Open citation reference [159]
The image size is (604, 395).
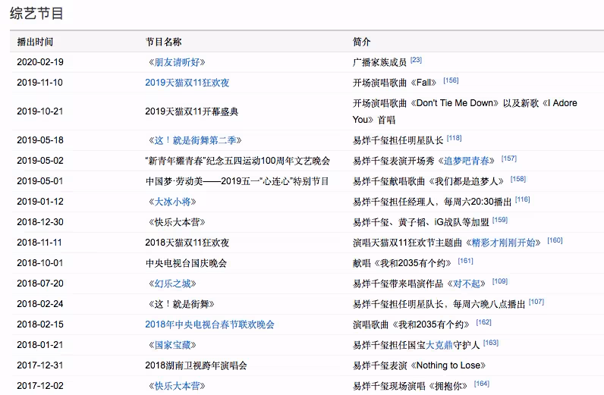click(500, 220)
